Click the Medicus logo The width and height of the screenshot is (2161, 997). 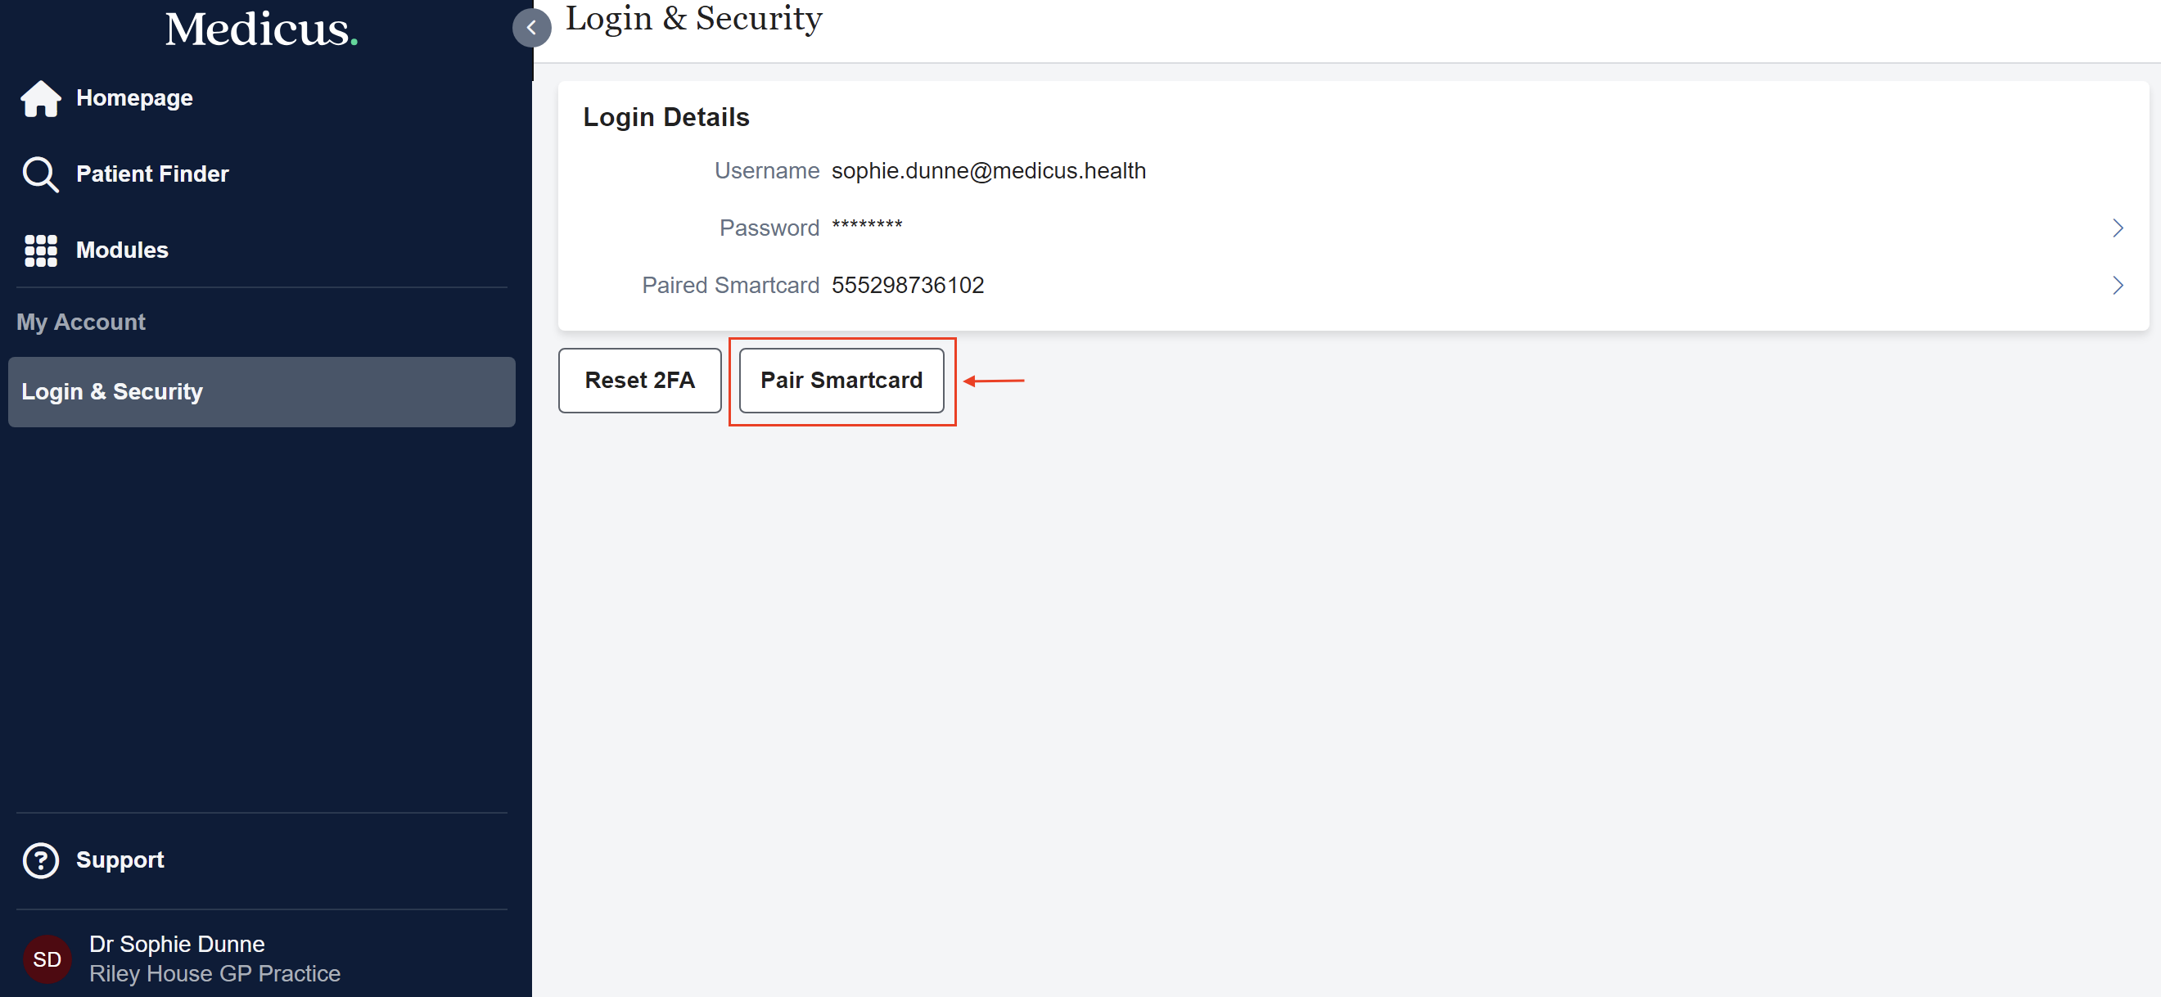pyautogui.click(x=261, y=29)
